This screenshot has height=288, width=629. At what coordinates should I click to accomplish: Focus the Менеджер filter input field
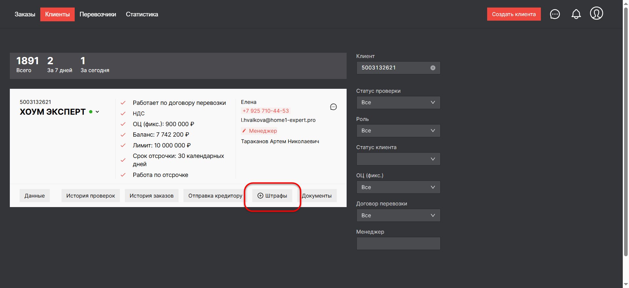tap(398, 243)
